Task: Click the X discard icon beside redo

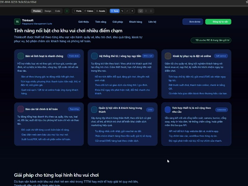Action: (x=132, y=11)
